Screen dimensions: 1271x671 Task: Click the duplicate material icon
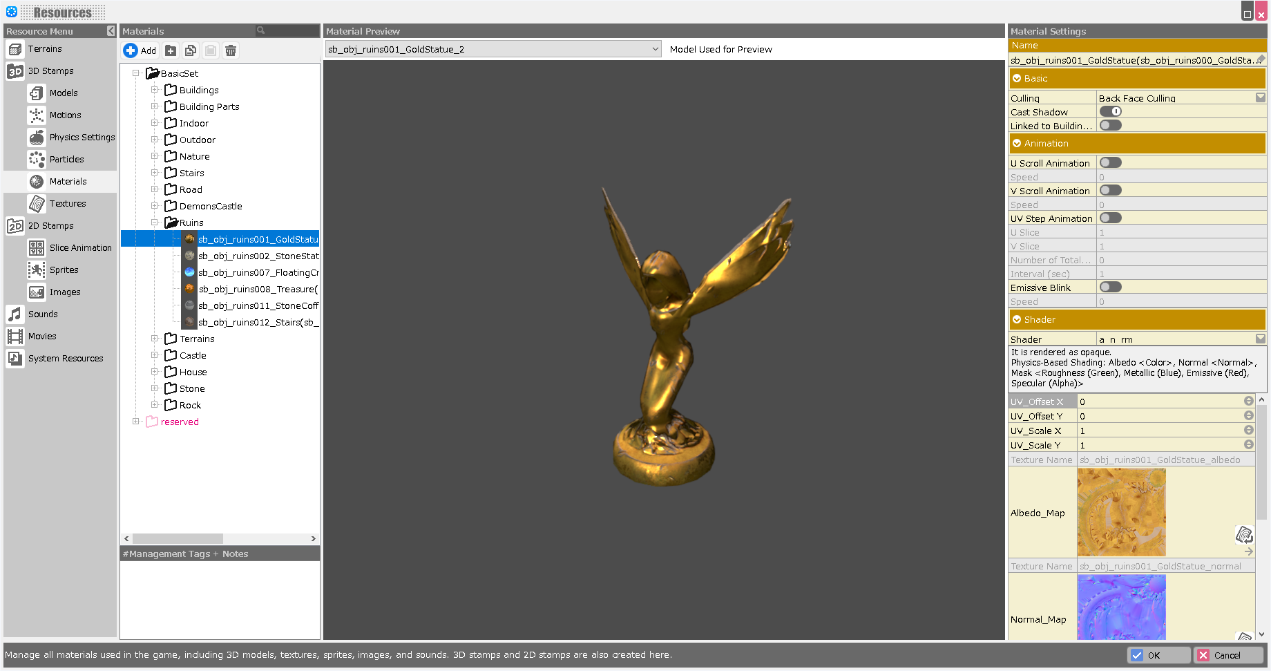point(191,50)
